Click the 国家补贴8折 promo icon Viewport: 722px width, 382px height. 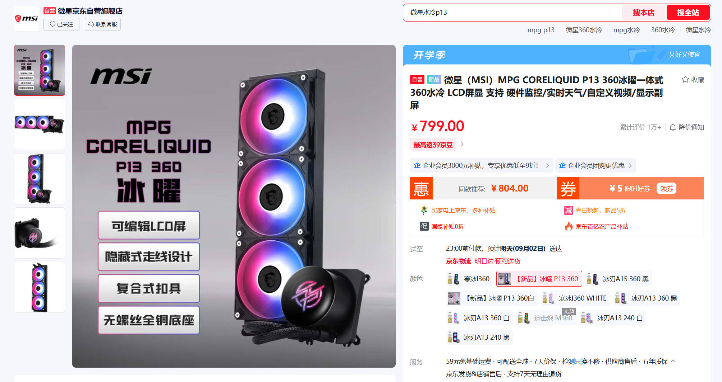pyautogui.click(x=424, y=226)
